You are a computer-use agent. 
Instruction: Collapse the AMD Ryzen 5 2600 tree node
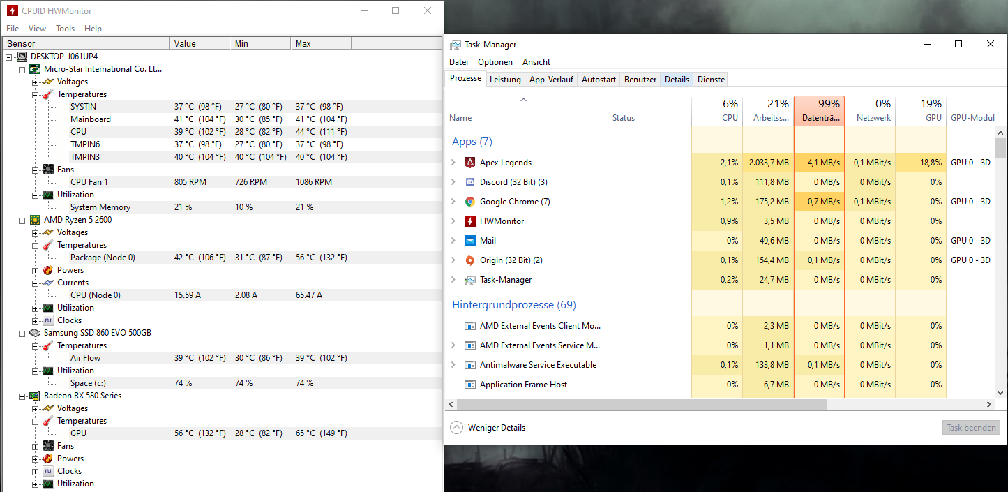(x=22, y=220)
